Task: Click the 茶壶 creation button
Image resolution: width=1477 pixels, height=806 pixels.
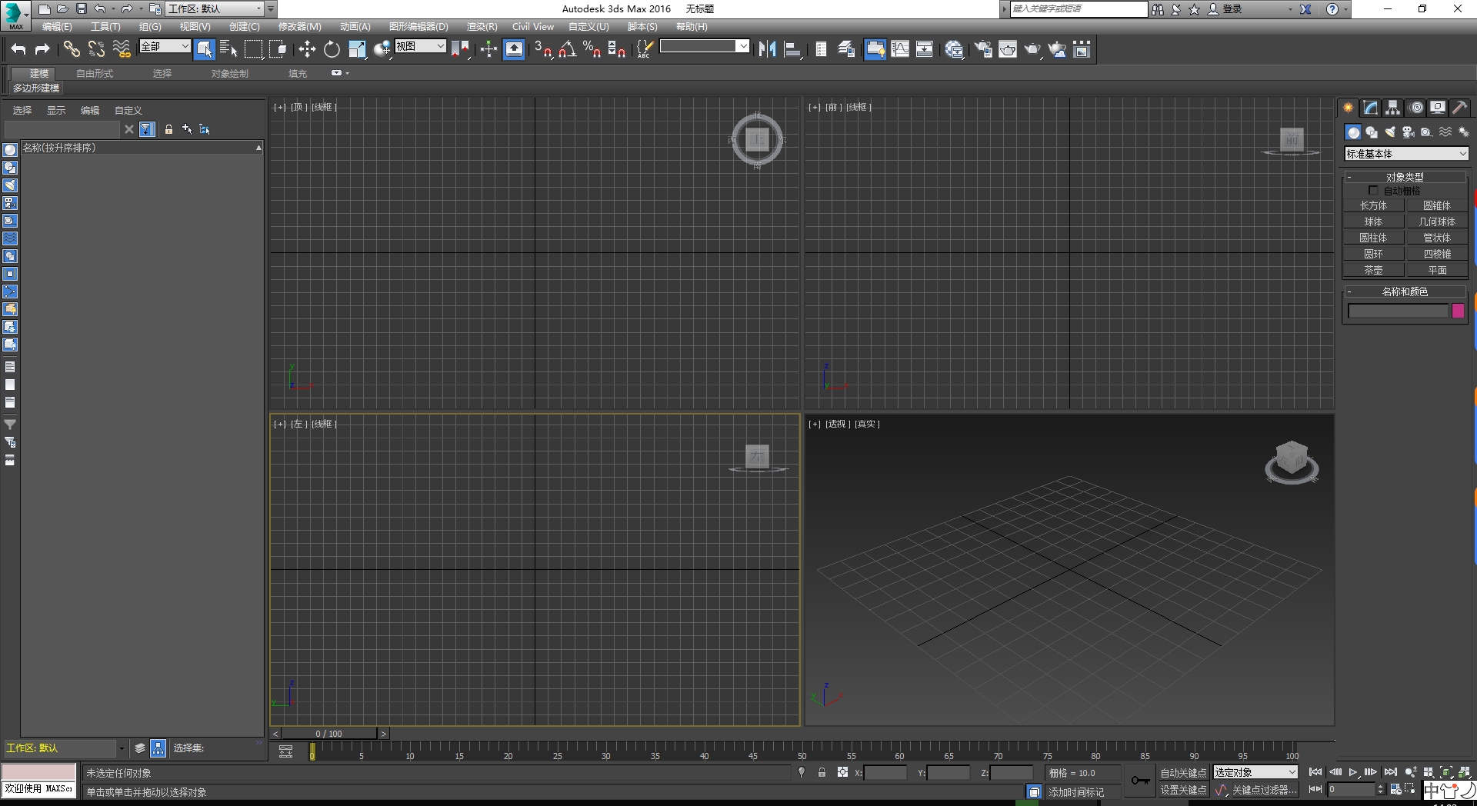Action: click(1374, 269)
